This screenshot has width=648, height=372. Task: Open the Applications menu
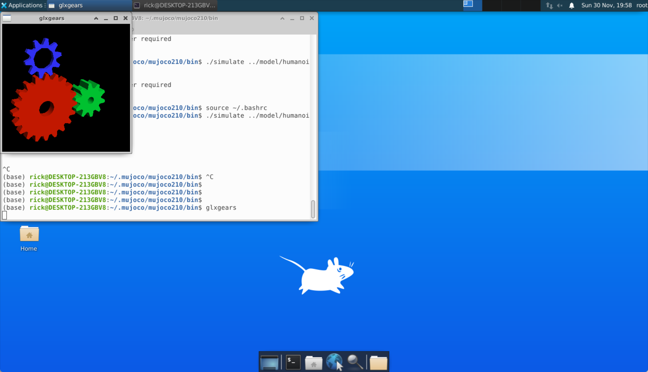tap(23, 5)
